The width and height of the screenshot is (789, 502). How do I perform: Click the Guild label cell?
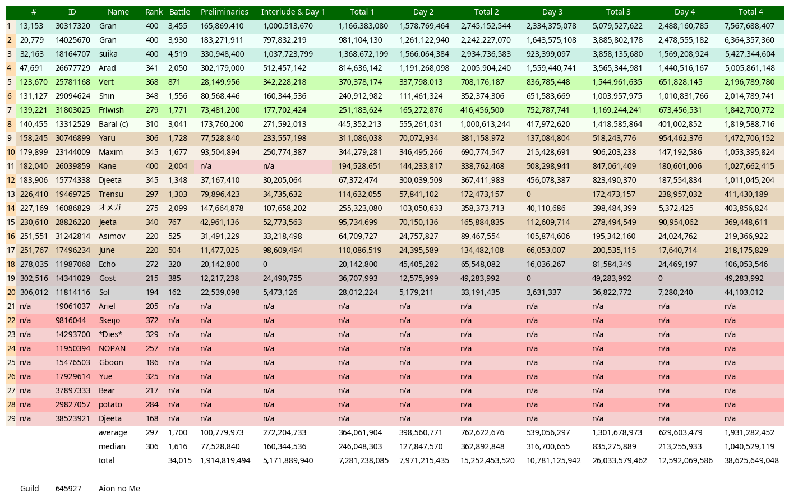click(29, 489)
